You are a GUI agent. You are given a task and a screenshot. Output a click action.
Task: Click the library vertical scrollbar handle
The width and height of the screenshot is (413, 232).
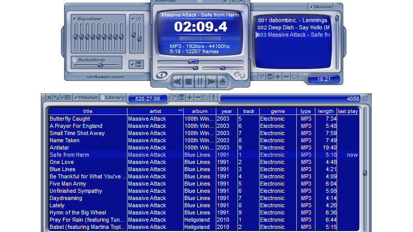point(365,173)
